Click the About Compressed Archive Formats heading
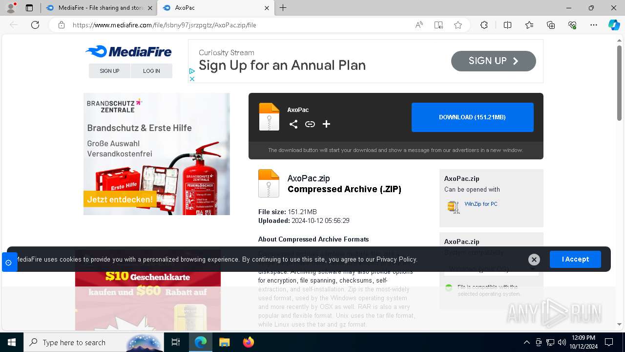Image resolution: width=625 pixels, height=352 pixels. 313,239
